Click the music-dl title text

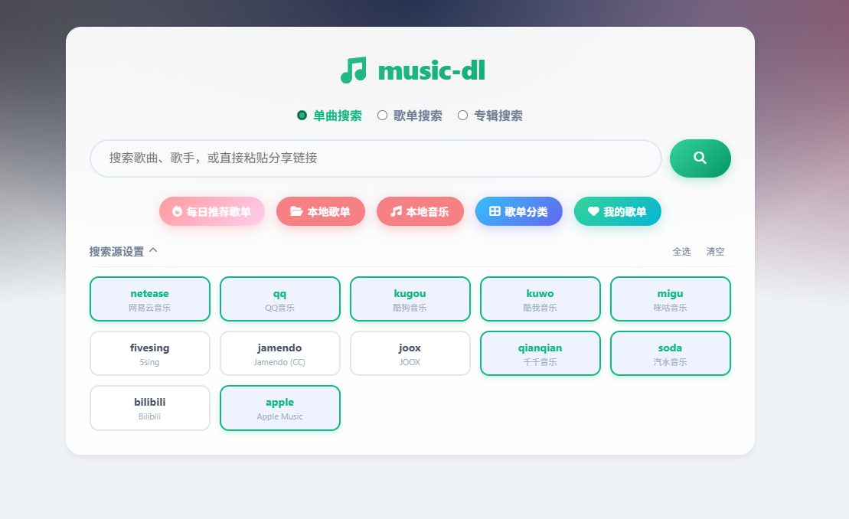point(432,71)
